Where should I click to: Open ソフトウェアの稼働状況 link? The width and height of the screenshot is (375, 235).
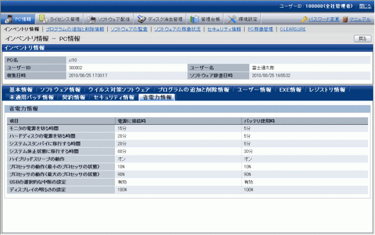177,29
